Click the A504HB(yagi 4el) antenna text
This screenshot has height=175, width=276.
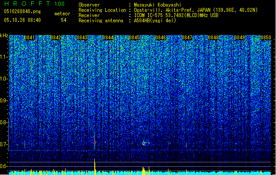coord(155,21)
